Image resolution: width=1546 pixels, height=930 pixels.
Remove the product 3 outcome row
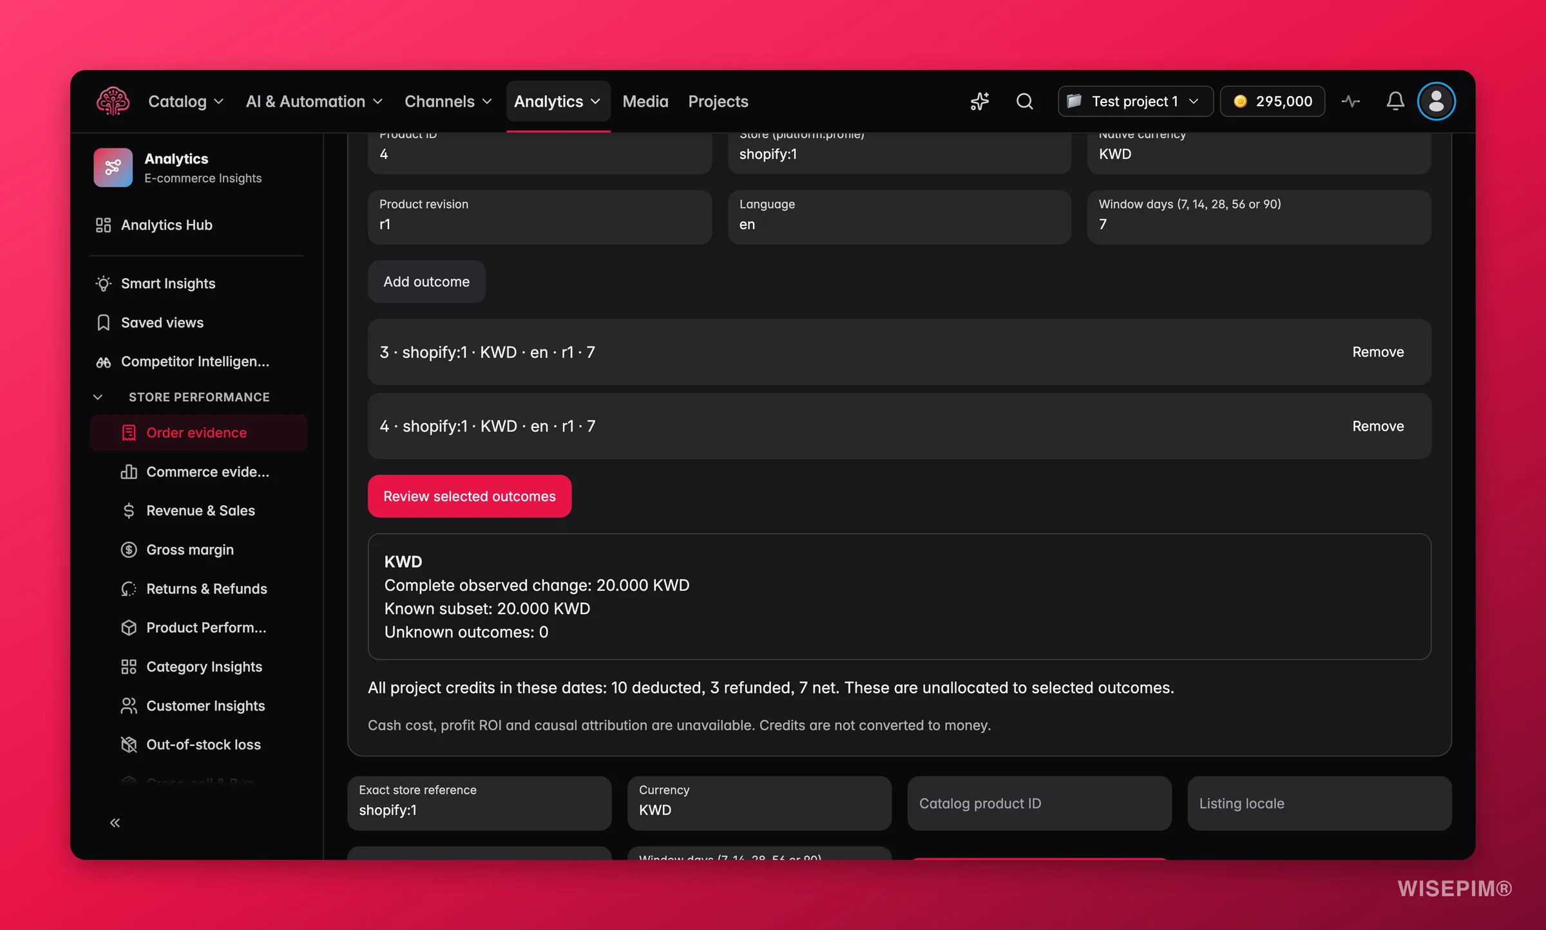[x=1378, y=352]
